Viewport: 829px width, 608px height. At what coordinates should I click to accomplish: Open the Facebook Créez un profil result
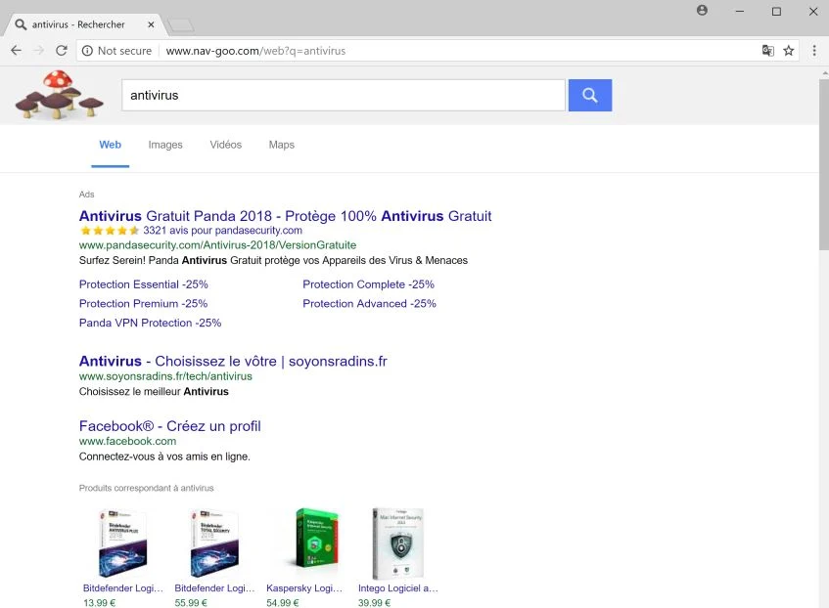[x=169, y=426]
